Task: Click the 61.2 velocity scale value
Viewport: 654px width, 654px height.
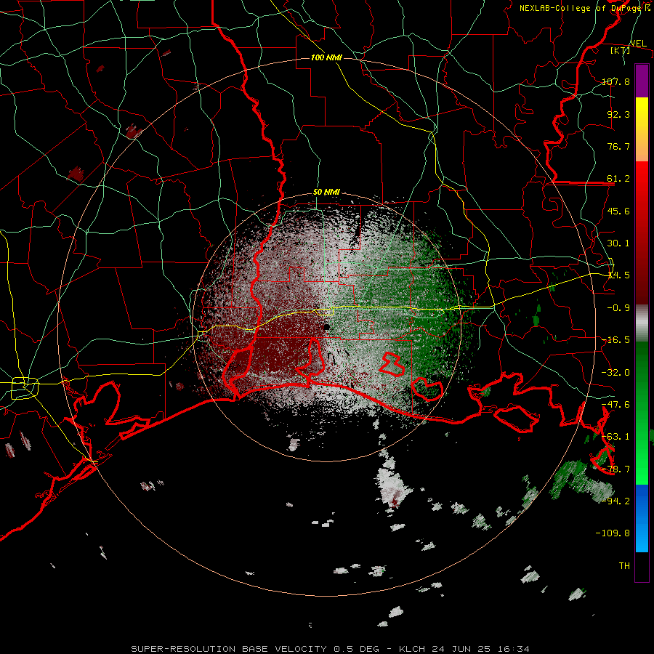Action: (x=618, y=179)
